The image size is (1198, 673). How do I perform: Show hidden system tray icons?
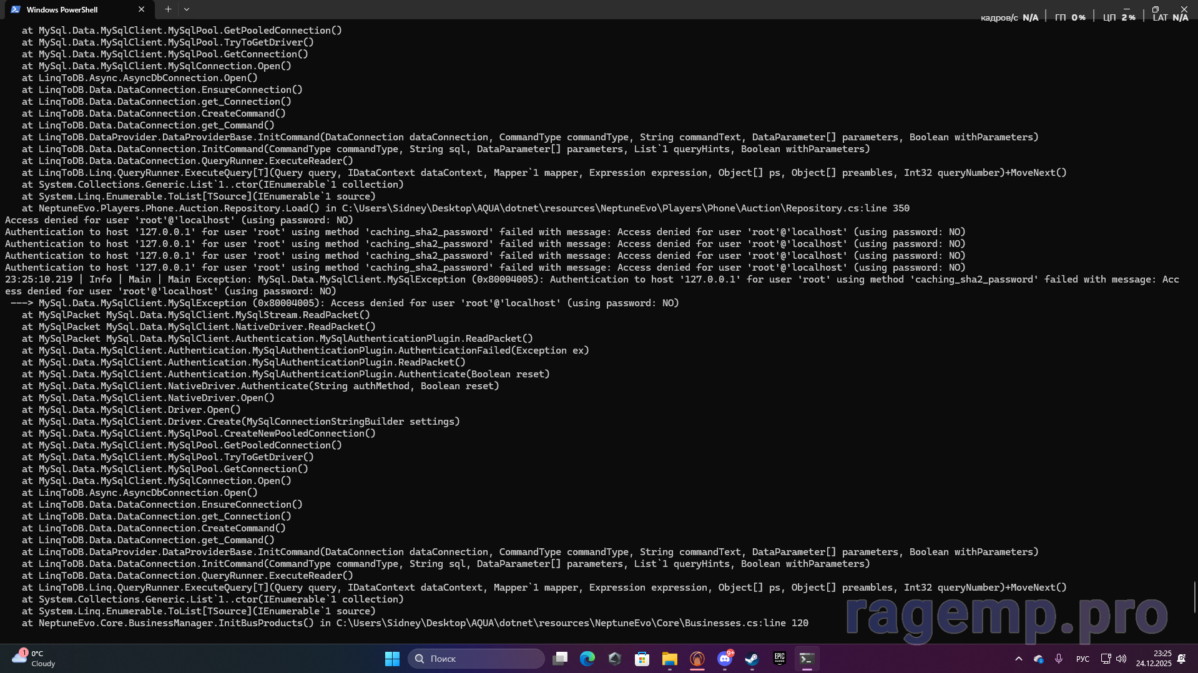click(1018, 659)
